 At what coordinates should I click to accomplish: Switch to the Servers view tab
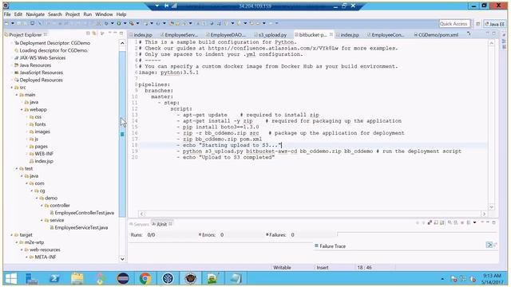[x=139, y=224]
